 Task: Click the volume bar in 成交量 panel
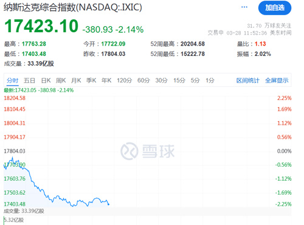[x=4, y=220]
